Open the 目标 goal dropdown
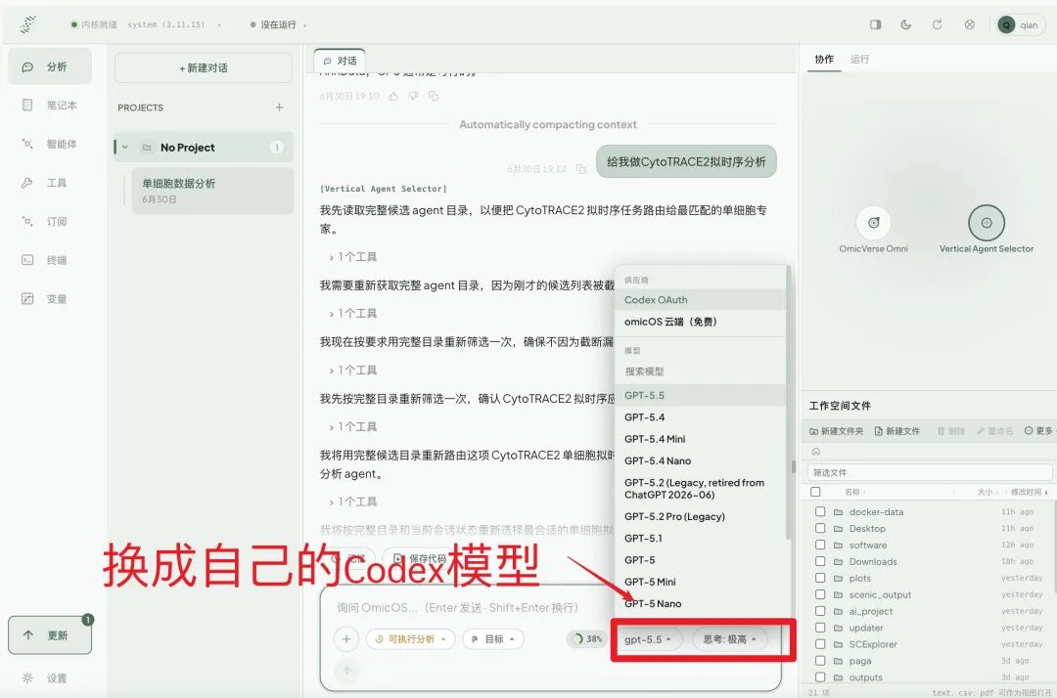This screenshot has height=698, width=1057. point(493,639)
